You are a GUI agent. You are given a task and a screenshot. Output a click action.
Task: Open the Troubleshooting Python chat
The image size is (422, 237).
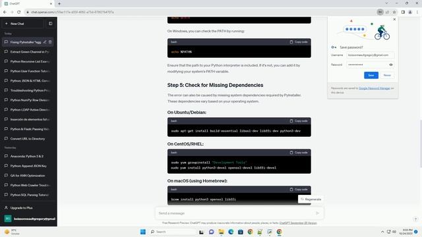coord(28,91)
